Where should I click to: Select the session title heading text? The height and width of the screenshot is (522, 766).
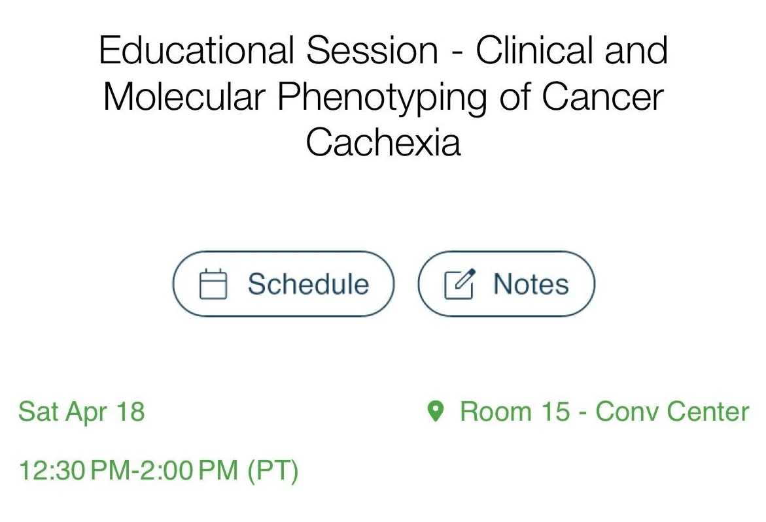(383, 96)
